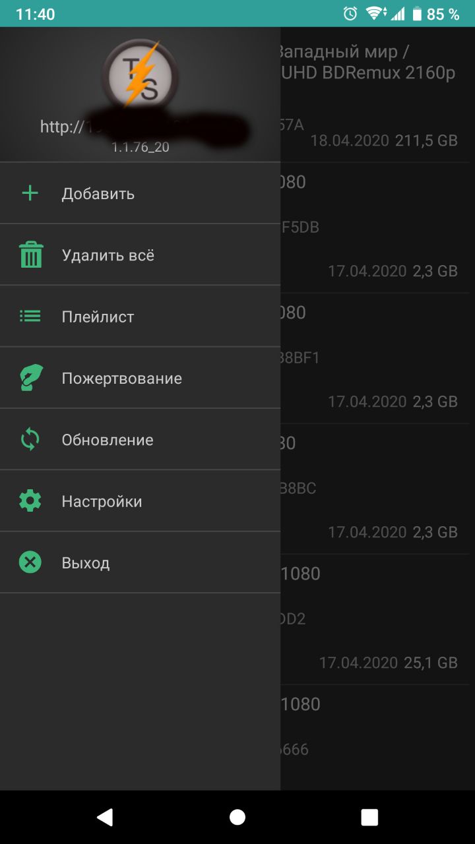Tap the Android home circle button

[237, 817]
